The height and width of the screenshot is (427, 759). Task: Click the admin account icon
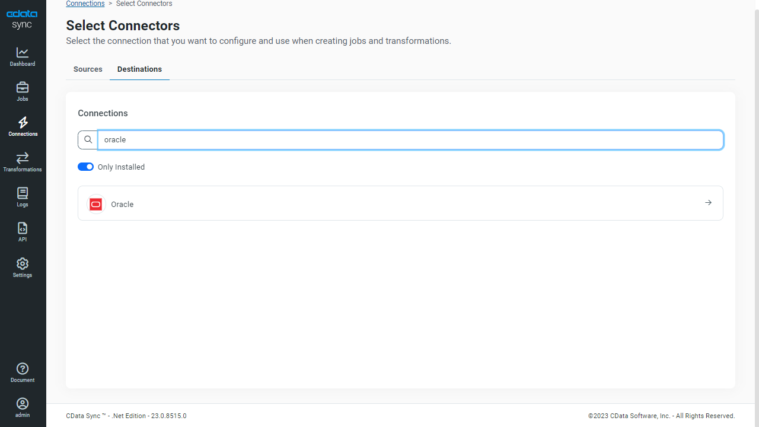tap(22, 407)
